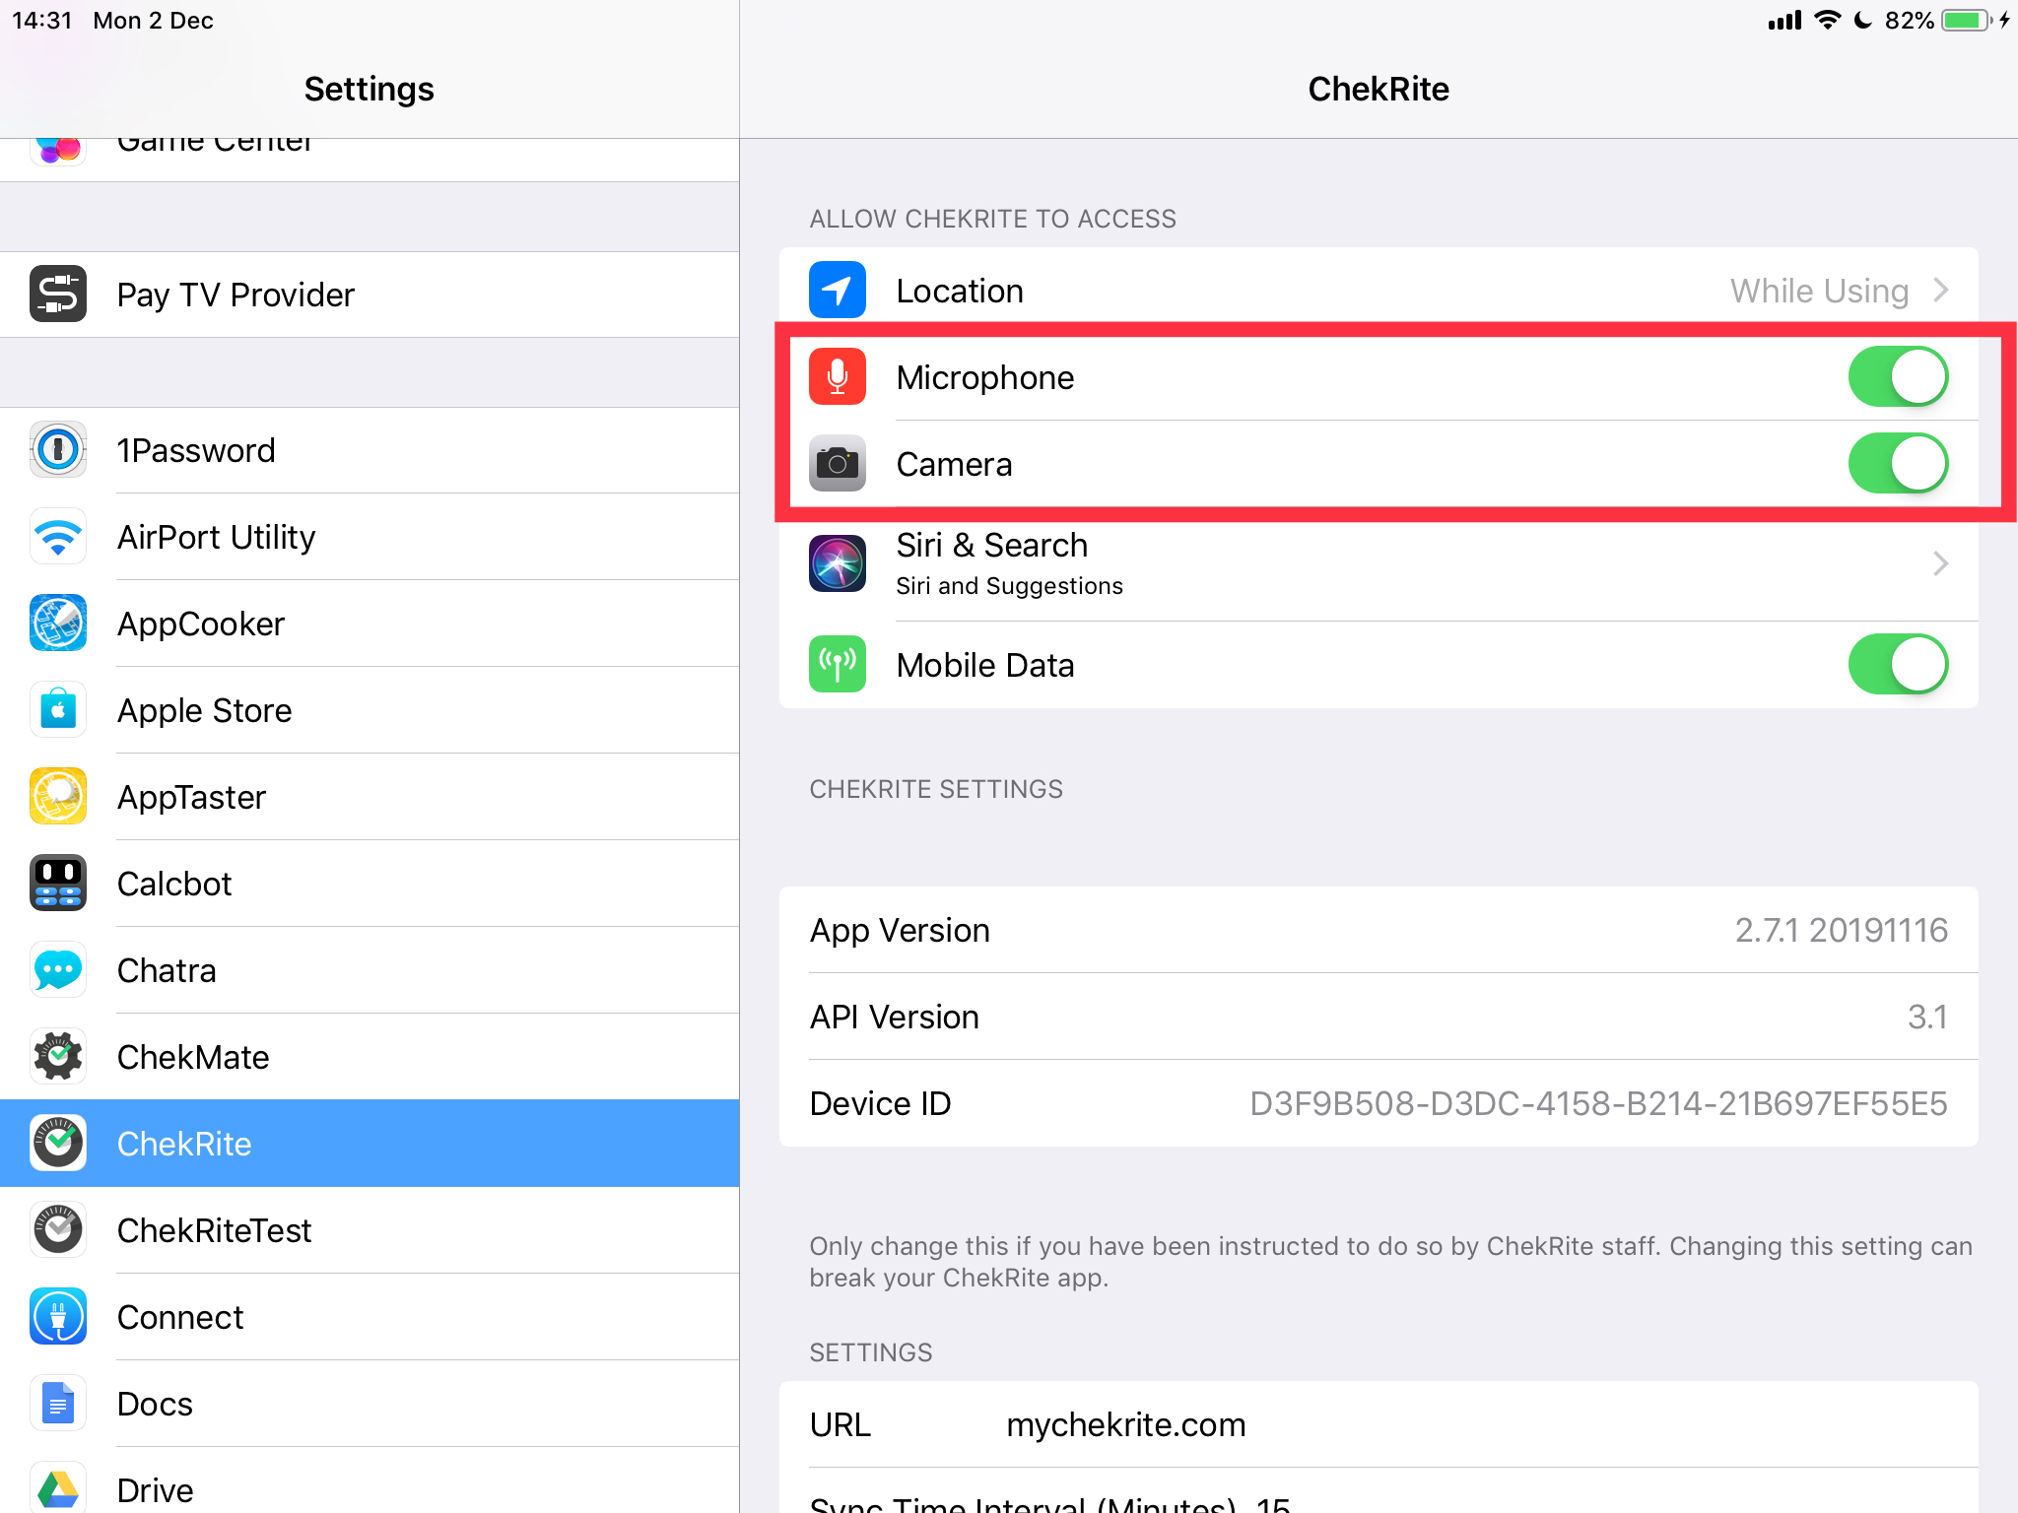This screenshot has width=2018, height=1513.
Task: Tap the ChekRite app icon in sidebar
Action: tap(58, 1143)
